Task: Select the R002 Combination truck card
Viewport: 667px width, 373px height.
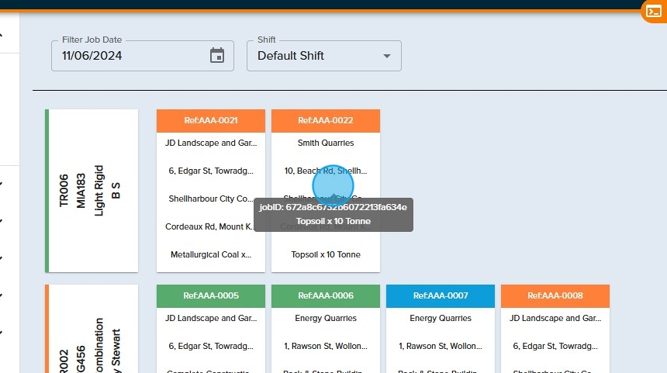Action: 92,333
